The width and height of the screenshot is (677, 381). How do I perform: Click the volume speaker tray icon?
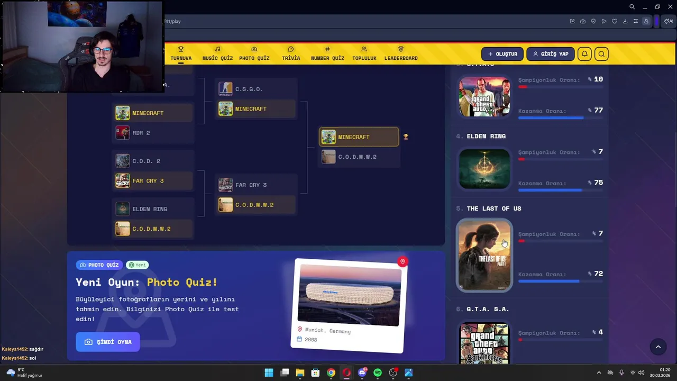pyautogui.click(x=642, y=373)
